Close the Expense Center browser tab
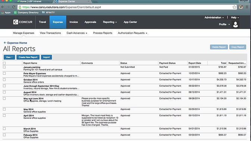 coord(88,1)
